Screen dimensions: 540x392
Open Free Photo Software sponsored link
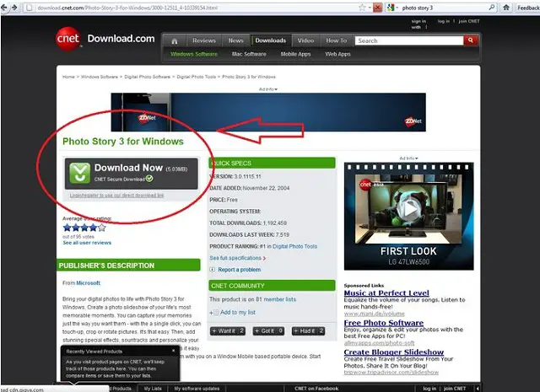point(384,323)
